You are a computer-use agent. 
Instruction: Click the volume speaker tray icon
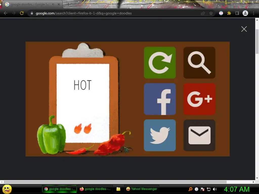215,189
